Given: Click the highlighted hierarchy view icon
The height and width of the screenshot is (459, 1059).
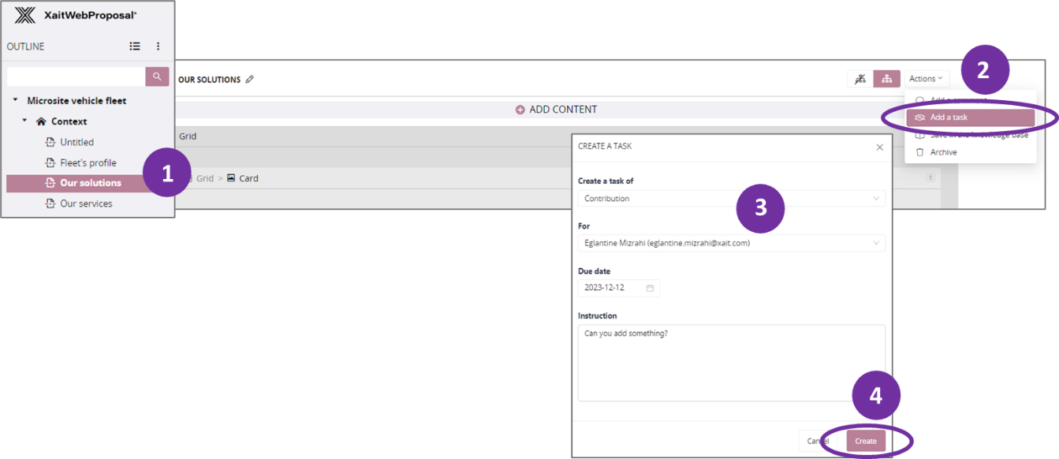Looking at the screenshot, I should [886, 79].
